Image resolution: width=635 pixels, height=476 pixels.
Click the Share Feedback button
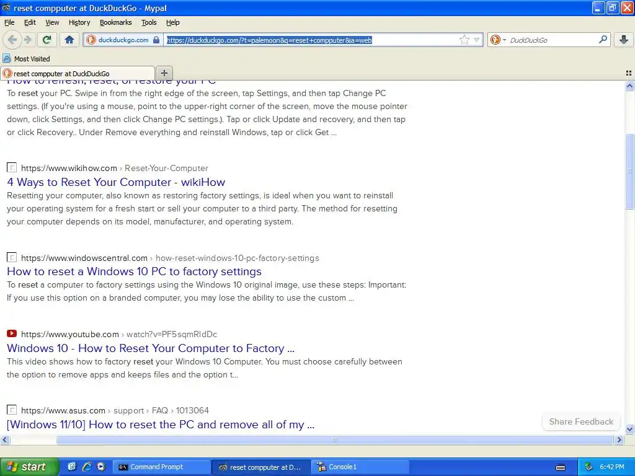(581, 421)
